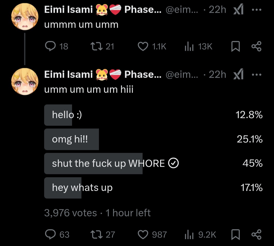Like the "ummm um umm" post
The height and width of the screenshot is (246, 274).
(x=143, y=46)
